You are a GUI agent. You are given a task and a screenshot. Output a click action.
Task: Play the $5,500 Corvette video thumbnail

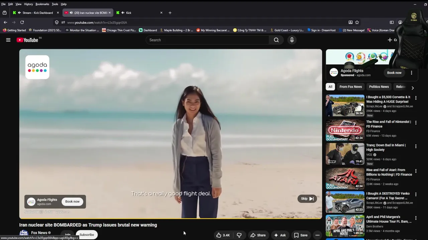(x=345, y=106)
